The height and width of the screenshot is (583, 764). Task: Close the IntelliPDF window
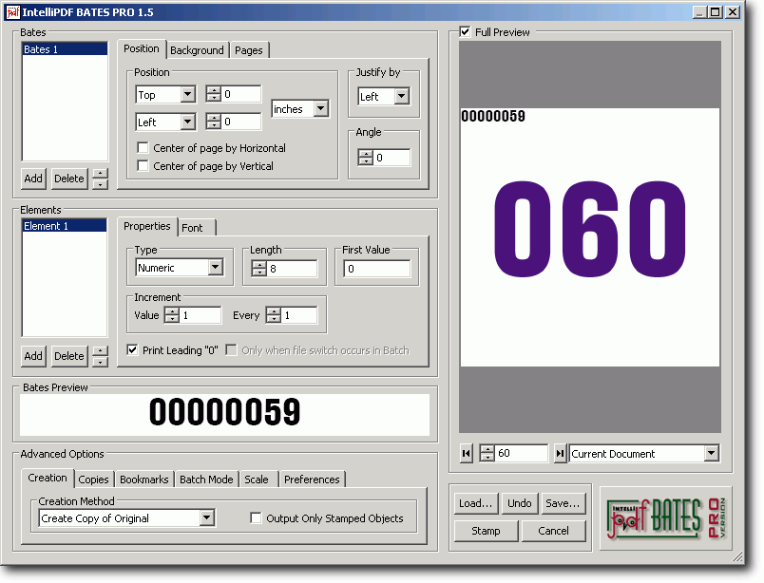(x=733, y=12)
